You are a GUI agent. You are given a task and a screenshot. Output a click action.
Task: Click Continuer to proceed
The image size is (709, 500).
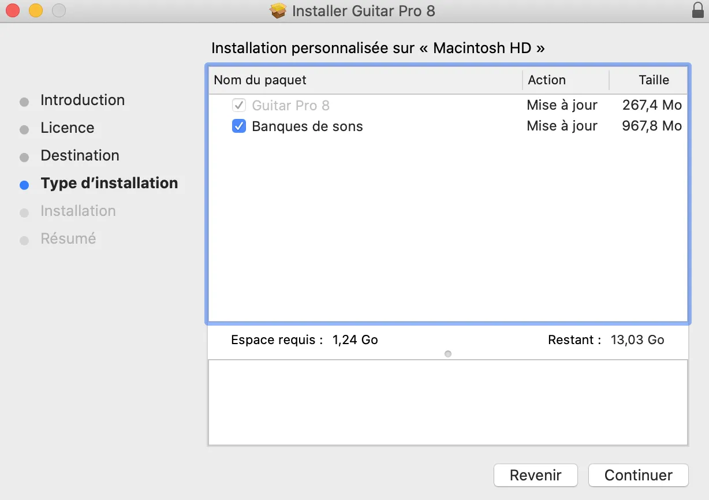click(x=639, y=475)
